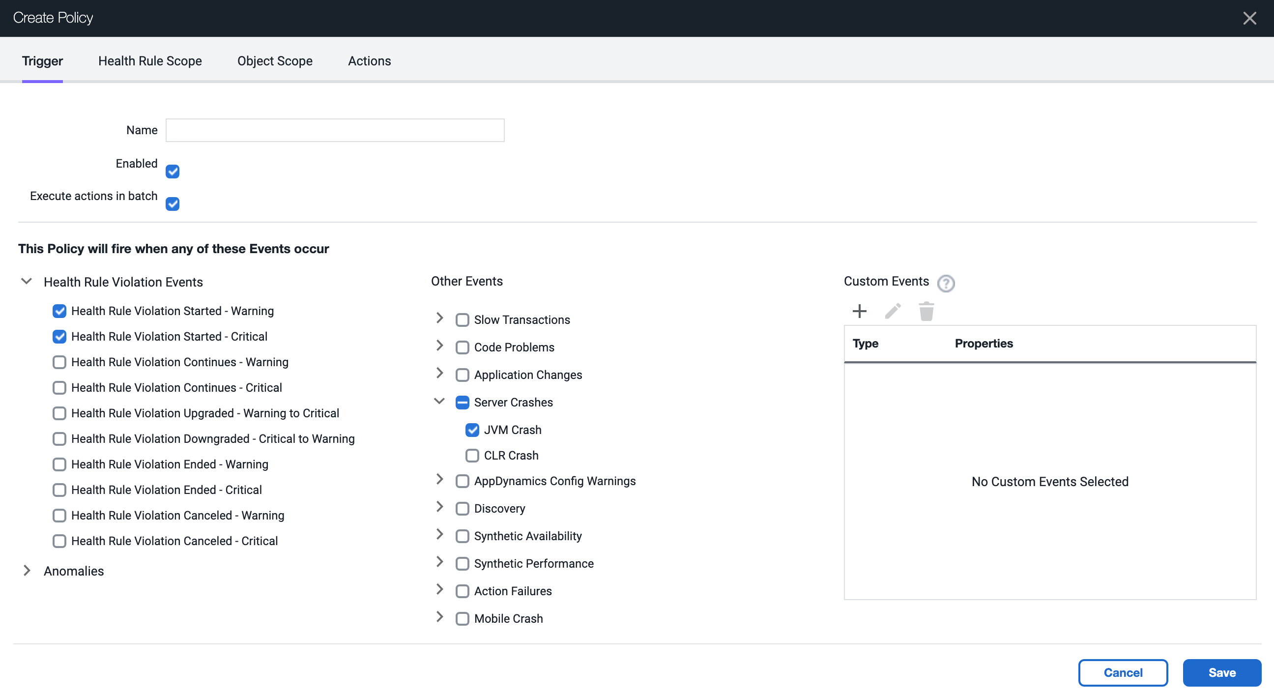
Task: Check Health Rule Violation Canceled - Warning
Action: point(59,516)
